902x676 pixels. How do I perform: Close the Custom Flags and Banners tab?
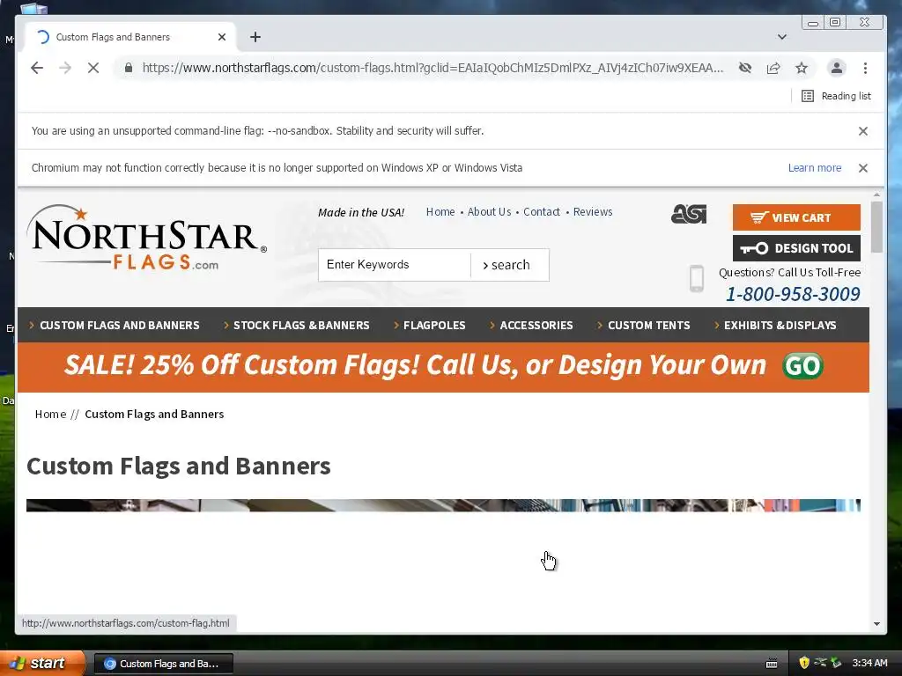[x=222, y=37]
